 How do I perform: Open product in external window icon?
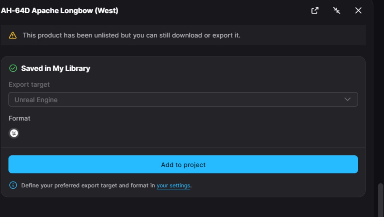click(x=315, y=11)
